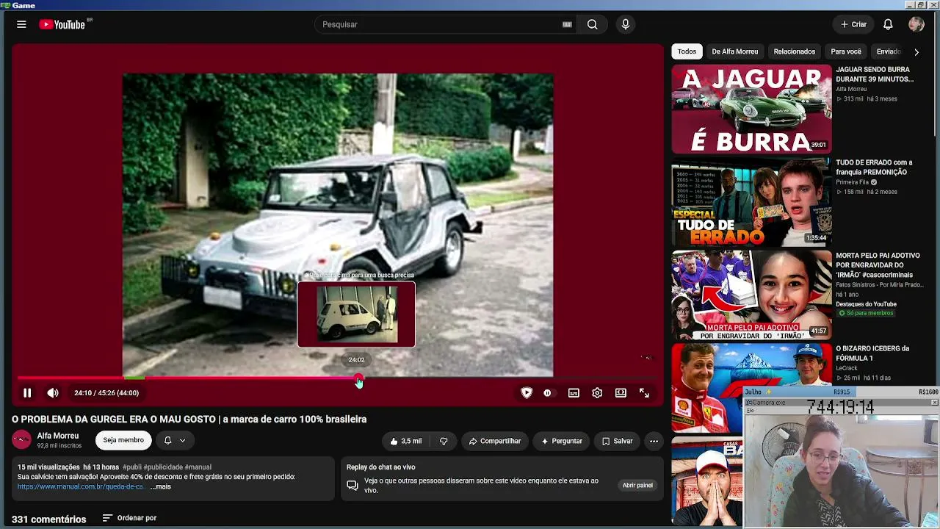
Task: Share the video via Compartilhar
Action: point(495,441)
